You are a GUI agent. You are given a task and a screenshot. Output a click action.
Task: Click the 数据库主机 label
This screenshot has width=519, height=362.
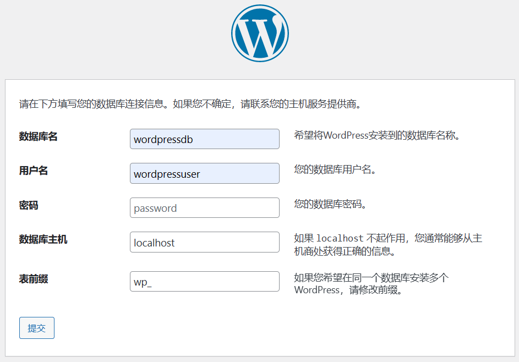(x=43, y=239)
